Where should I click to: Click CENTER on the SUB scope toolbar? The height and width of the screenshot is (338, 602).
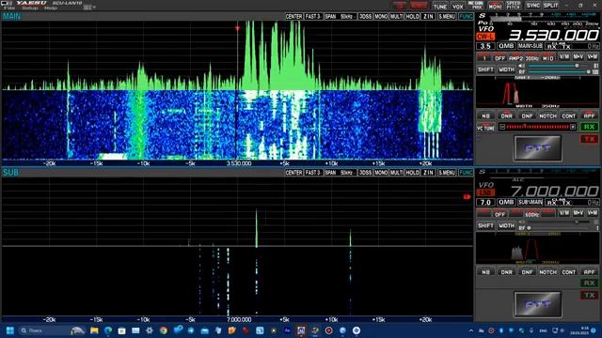coord(293,173)
